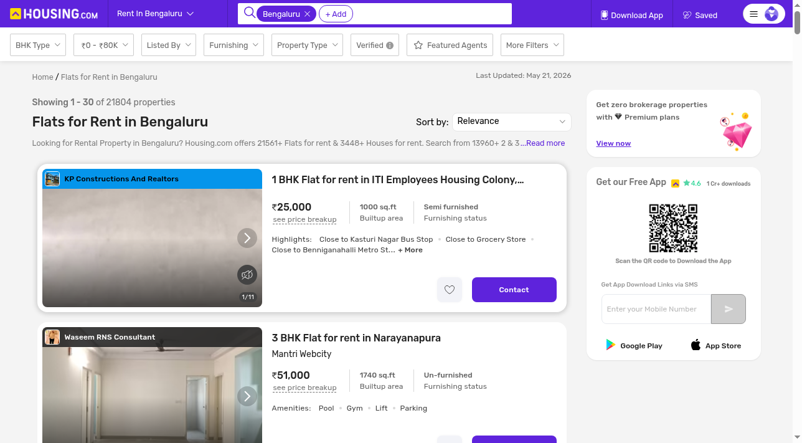This screenshot has height=443, width=802.
Task: Show next photo of the Narayanapura listing
Action: pyautogui.click(x=247, y=396)
